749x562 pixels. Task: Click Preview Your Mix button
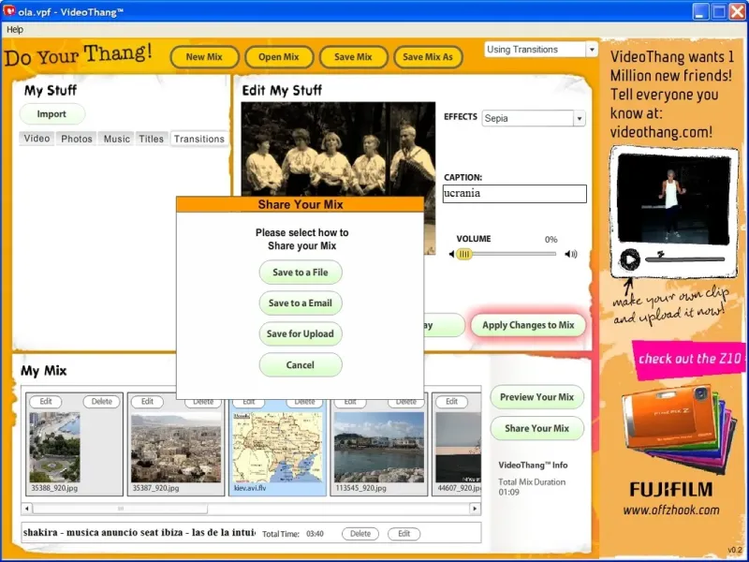(536, 397)
